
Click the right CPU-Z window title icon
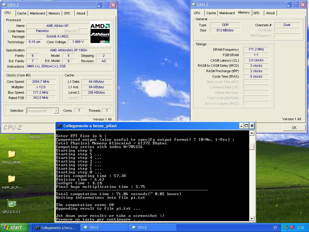pos(194,5)
